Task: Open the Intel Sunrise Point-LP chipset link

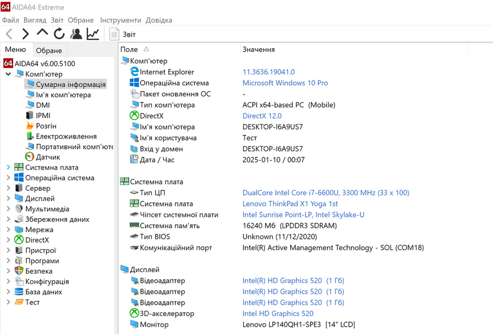Action: [x=303, y=215]
